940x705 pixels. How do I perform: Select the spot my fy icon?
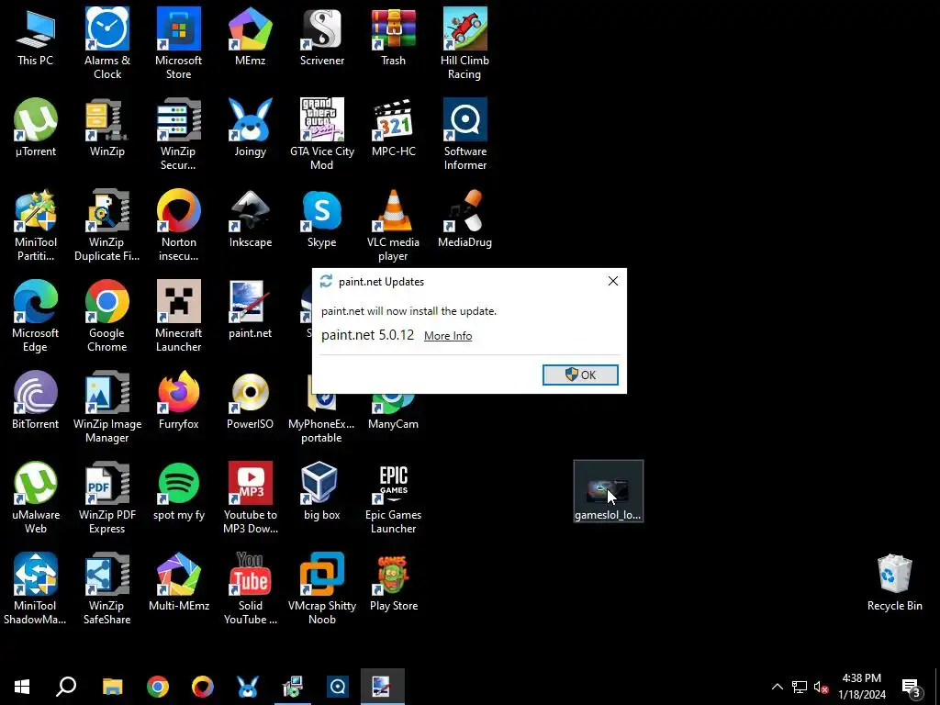click(179, 492)
